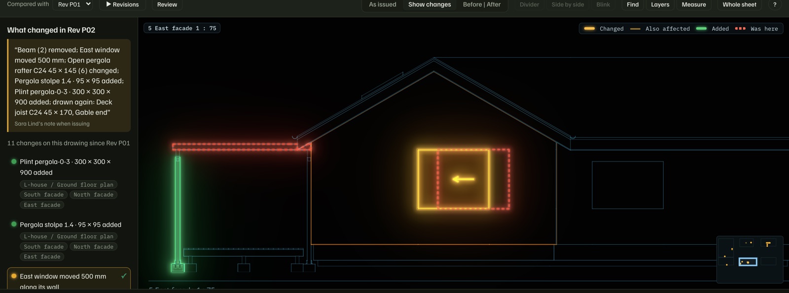Zoom out to Whole sheet
The width and height of the screenshot is (789, 293).
(x=739, y=4)
